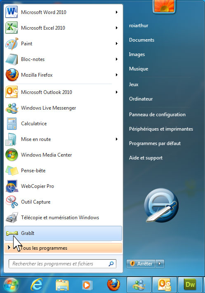Open Microsoft Word 2010 icon
Viewport: 205px width, 293px height.
12,12
